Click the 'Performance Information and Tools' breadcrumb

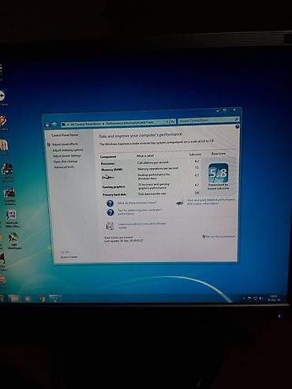click(x=130, y=122)
